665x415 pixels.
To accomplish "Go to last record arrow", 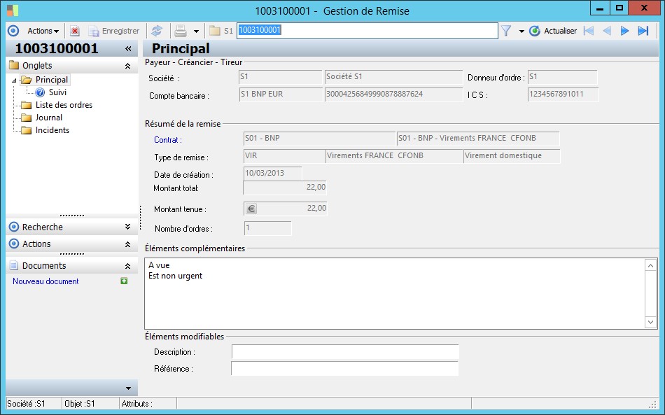I will pyautogui.click(x=643, y=31).
